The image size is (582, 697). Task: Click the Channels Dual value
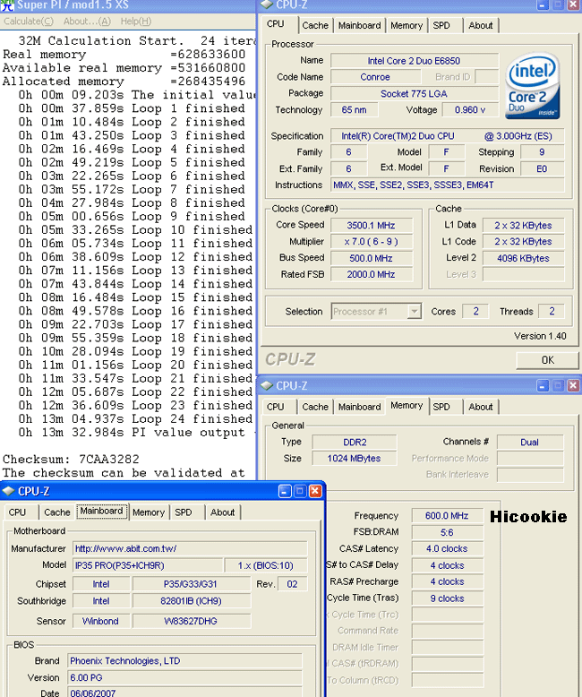coord(529,443)
